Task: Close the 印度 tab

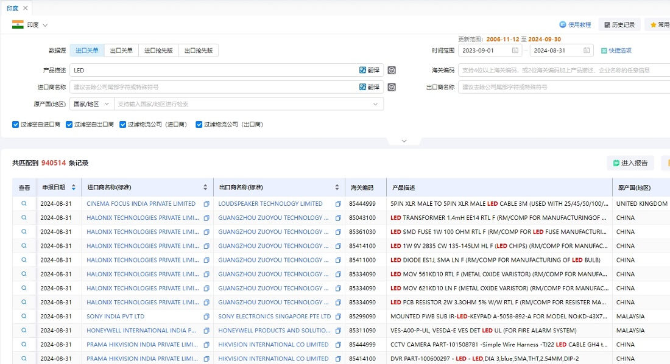Action: pos(25,8)
